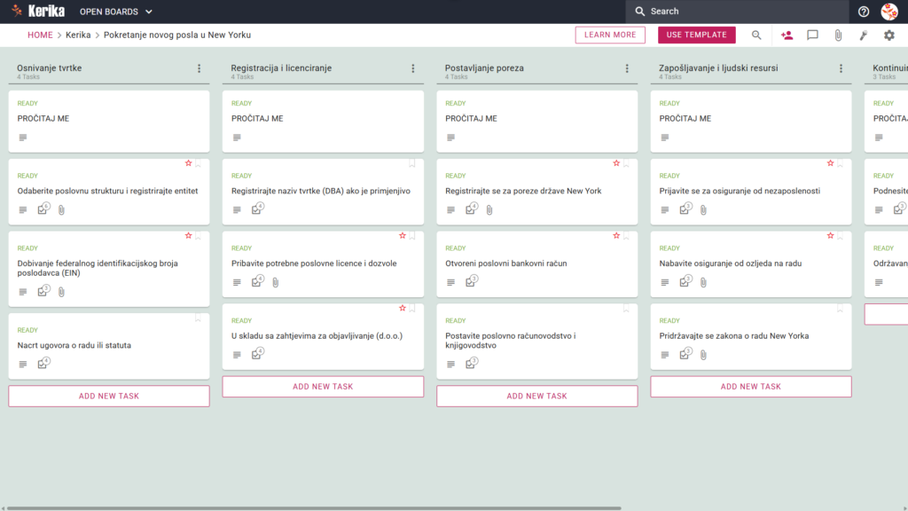Open Postavljanje poreza column three-dot menu

click(x=627, y=68)
